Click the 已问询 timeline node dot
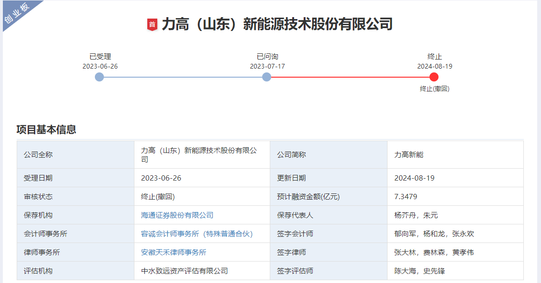Viewport: 541px width, 283px height. tap(266, 76)
